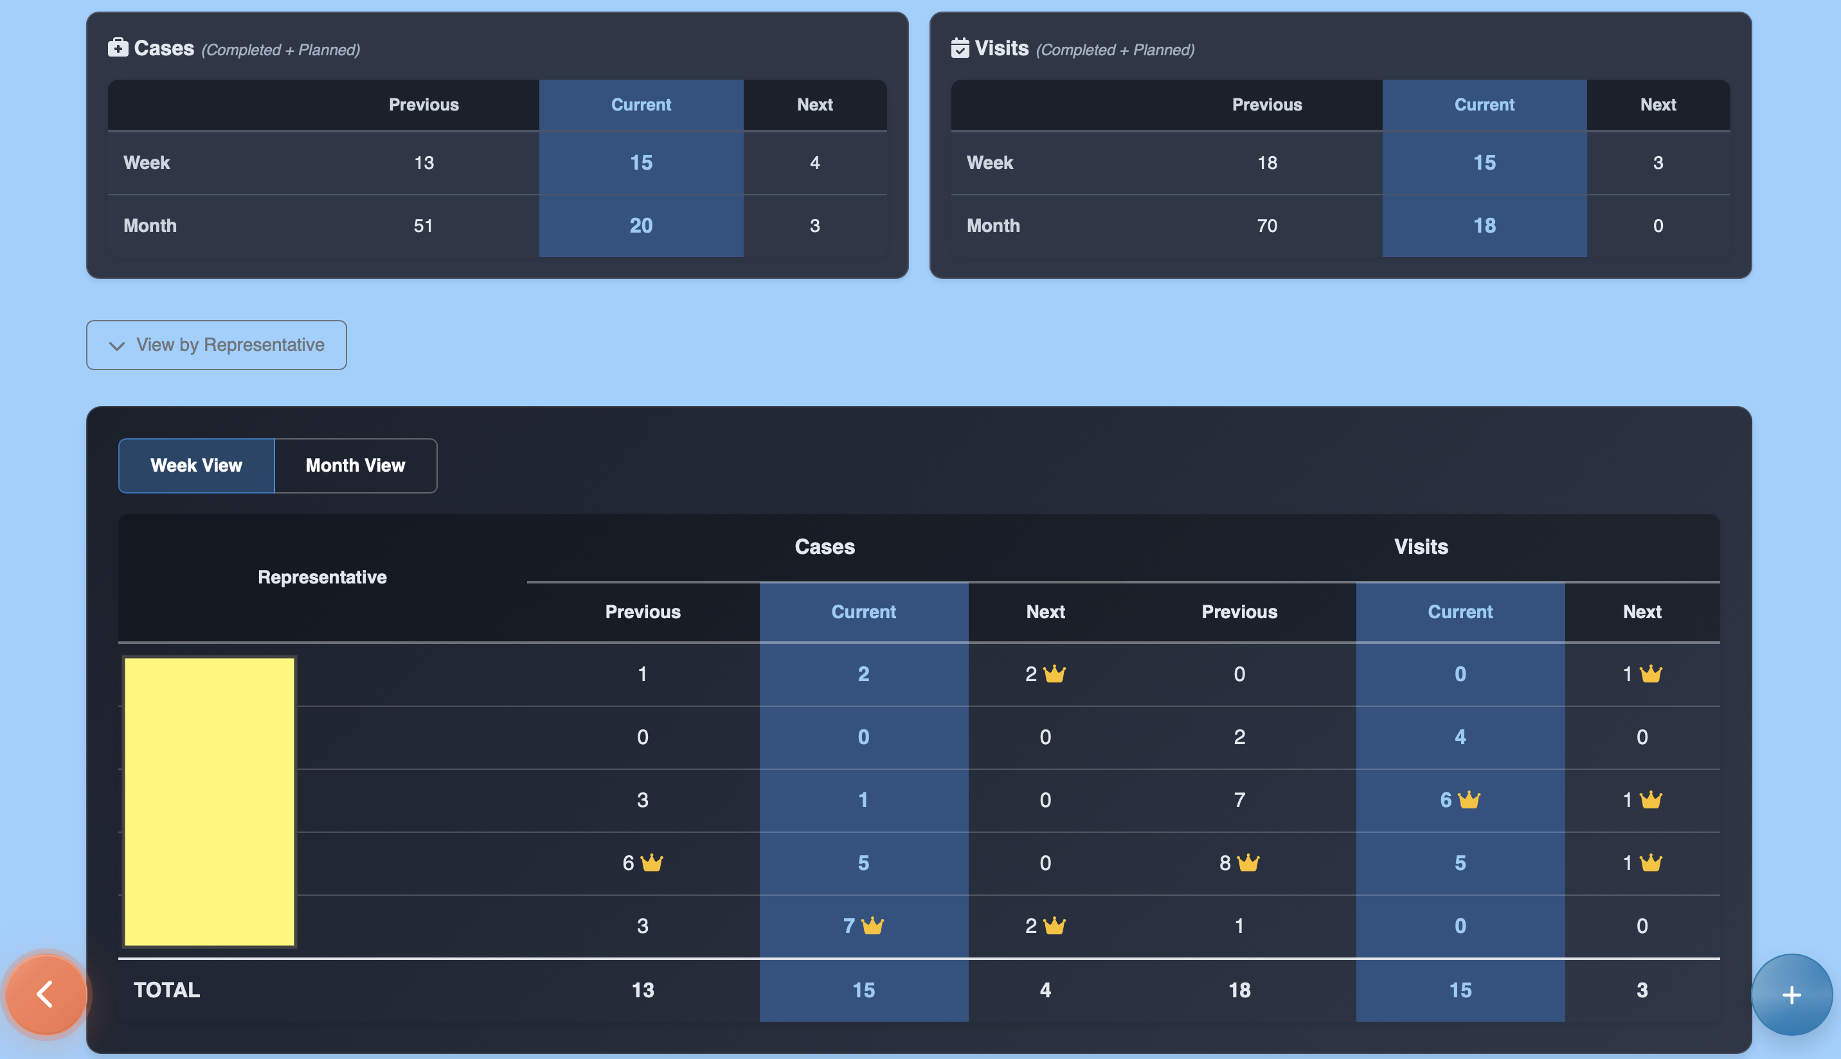Click the Representative column header
The height and width of the screenshot is (1059, 1841).
[x=322, y=577]
